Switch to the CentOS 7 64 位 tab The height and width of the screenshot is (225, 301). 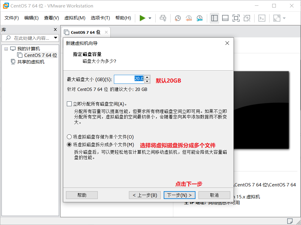(85, 32)
